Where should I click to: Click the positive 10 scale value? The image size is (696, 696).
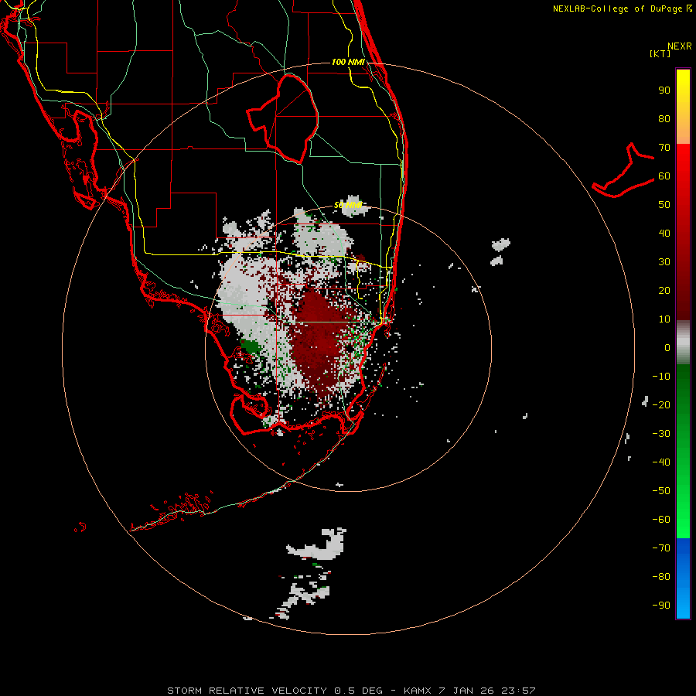pos(664,319)
